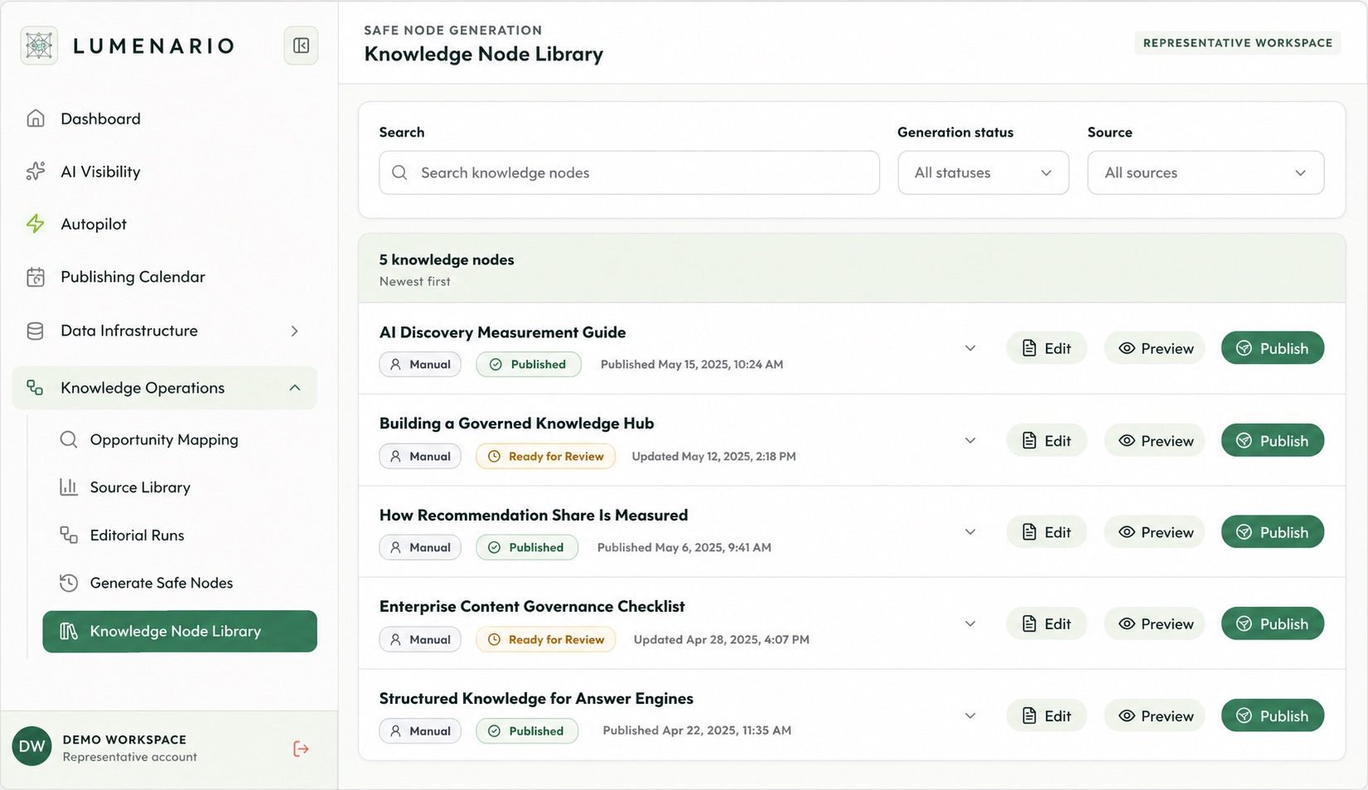Click Ready for Review badge on Governed Knowledge Hub
Screen dimensions: 1368x790
(x=545, y=456)
